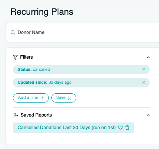Click the Add a filter button label
Viewport: 159px width, 149px height.
(x=28, y=98)
